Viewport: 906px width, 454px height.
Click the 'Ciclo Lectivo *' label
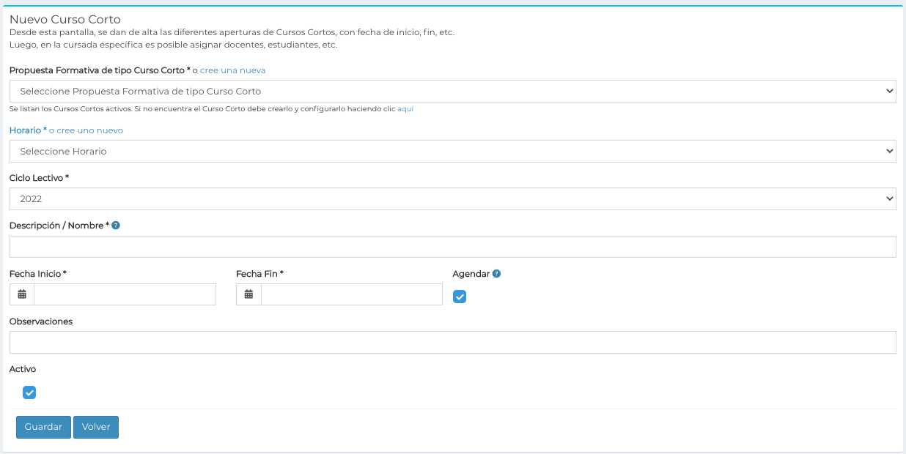coord(40,178)
